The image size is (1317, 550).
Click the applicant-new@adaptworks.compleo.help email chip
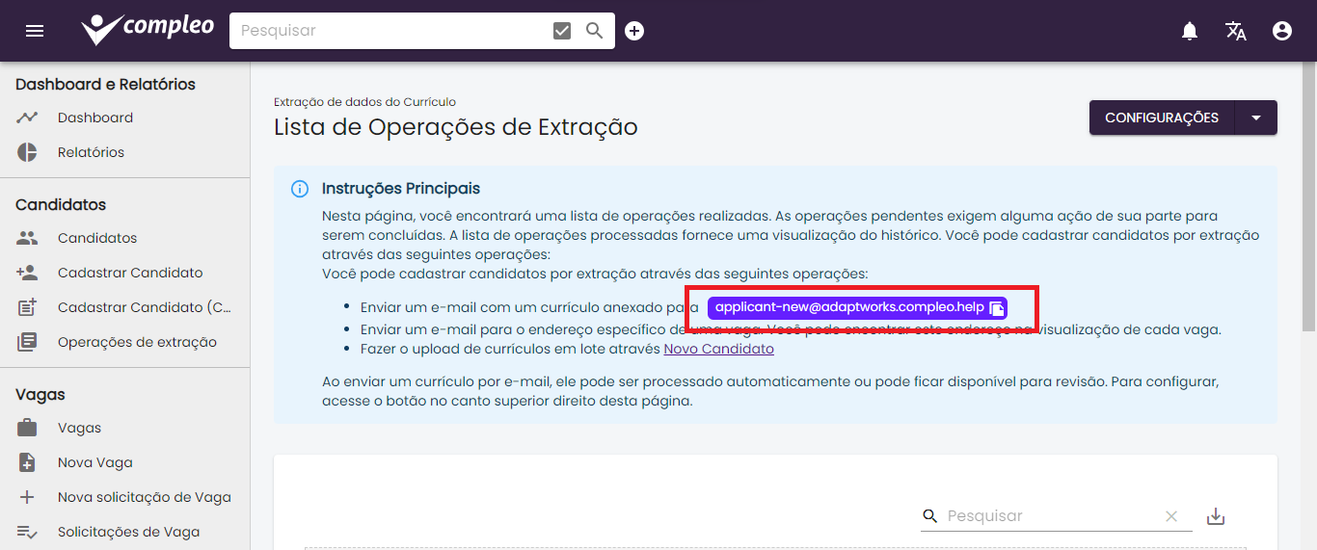point(857,307)
